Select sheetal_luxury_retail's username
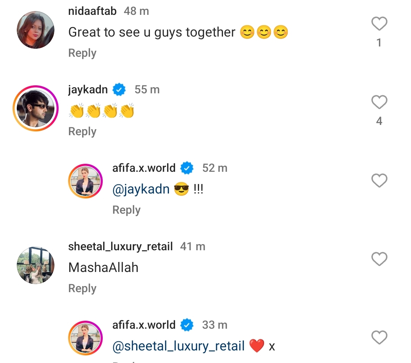Image resolution: width=411 pixels, height=363 pixels. (120, 246)
